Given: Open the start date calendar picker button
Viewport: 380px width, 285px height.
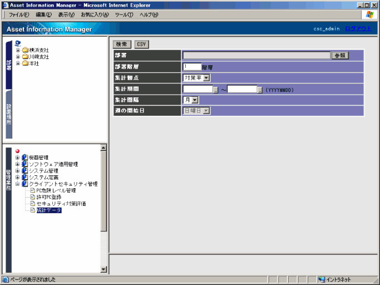Looking at the screenshot, I should (x=216, y=89).
